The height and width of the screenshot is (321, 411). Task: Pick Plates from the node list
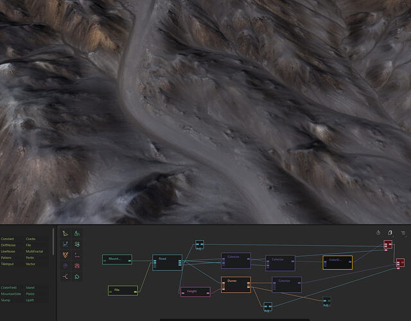(30, 294)
